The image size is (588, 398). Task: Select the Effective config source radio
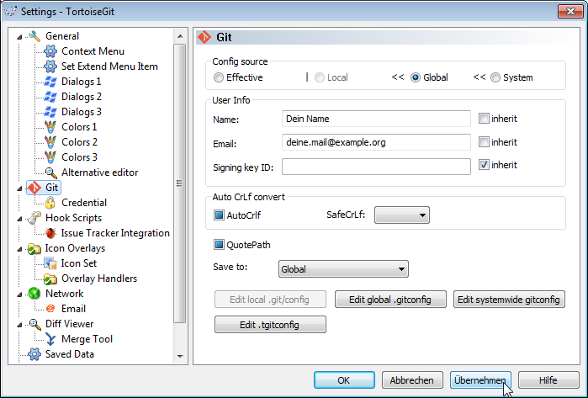click(219, 77)
